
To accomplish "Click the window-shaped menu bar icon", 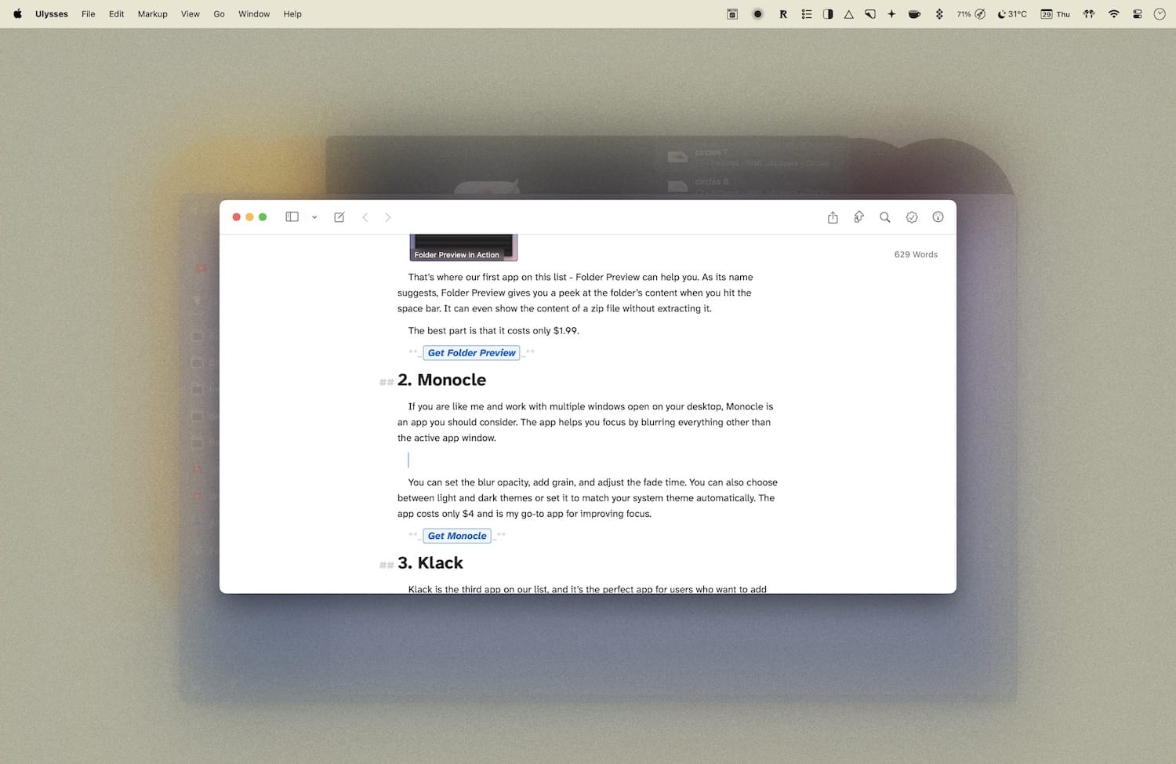I will [732, 14].
